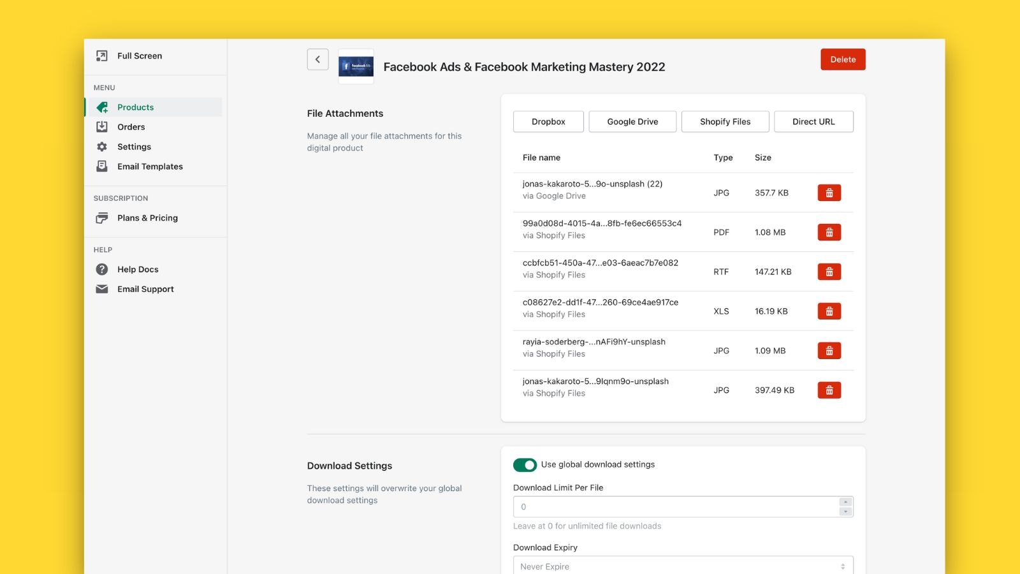Click the RTF type cell
This screenshot has width=1020, height=574.
pyautogui.click(x=721, y=272)
